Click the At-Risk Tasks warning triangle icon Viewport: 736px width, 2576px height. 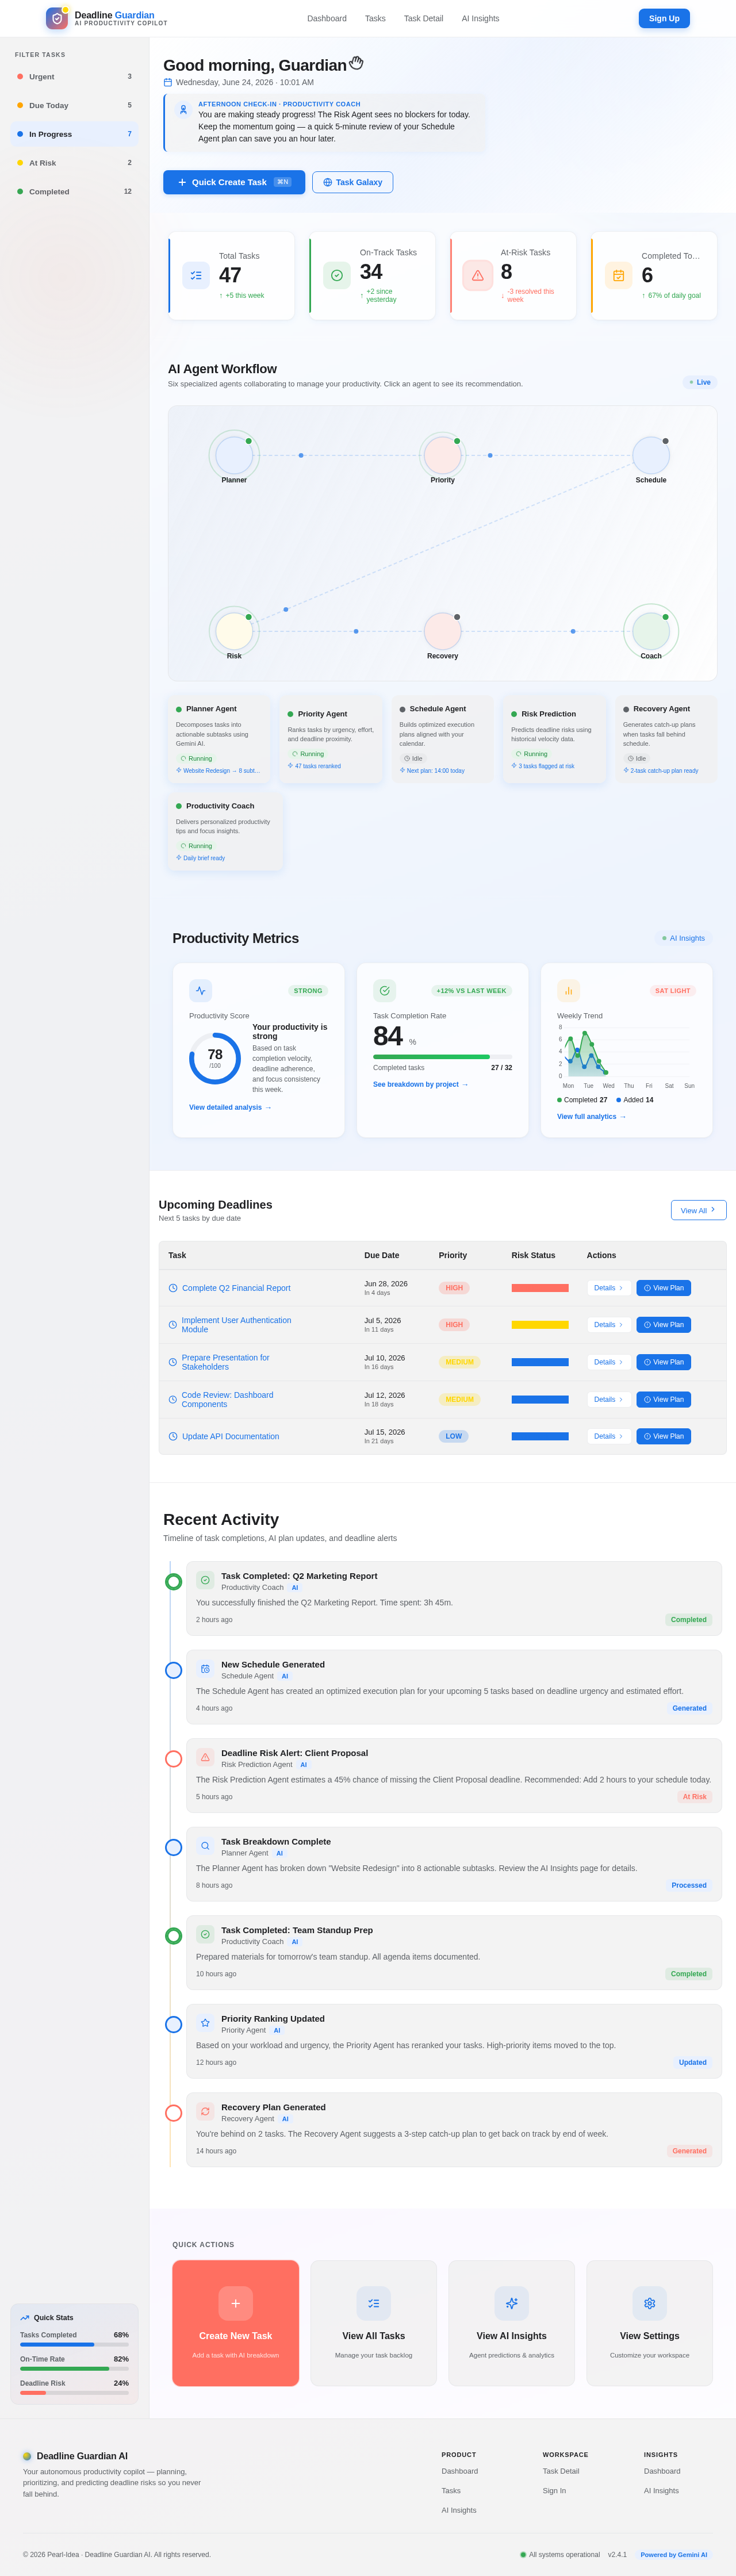478,275
